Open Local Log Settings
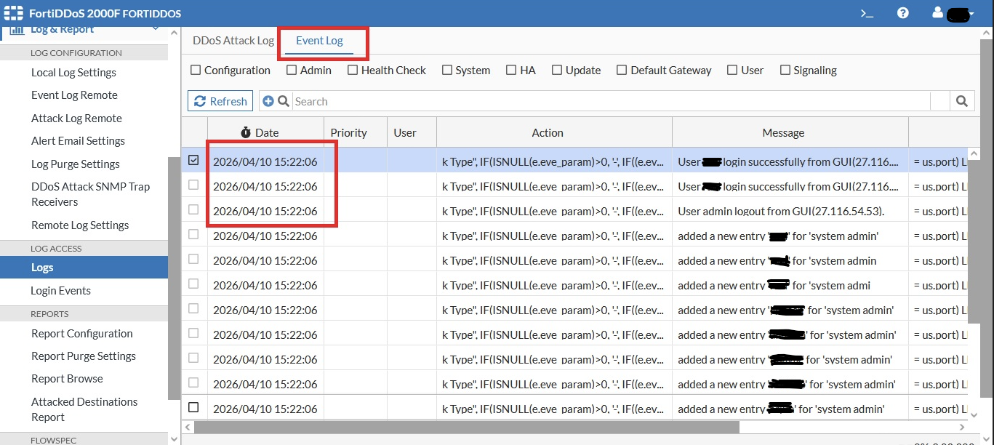Image resolution: width=994 pixels, height=445 pixels. click(x=73, y=72)
